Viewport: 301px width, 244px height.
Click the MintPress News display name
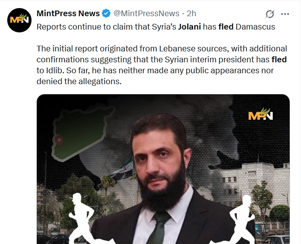pos(68,13)
